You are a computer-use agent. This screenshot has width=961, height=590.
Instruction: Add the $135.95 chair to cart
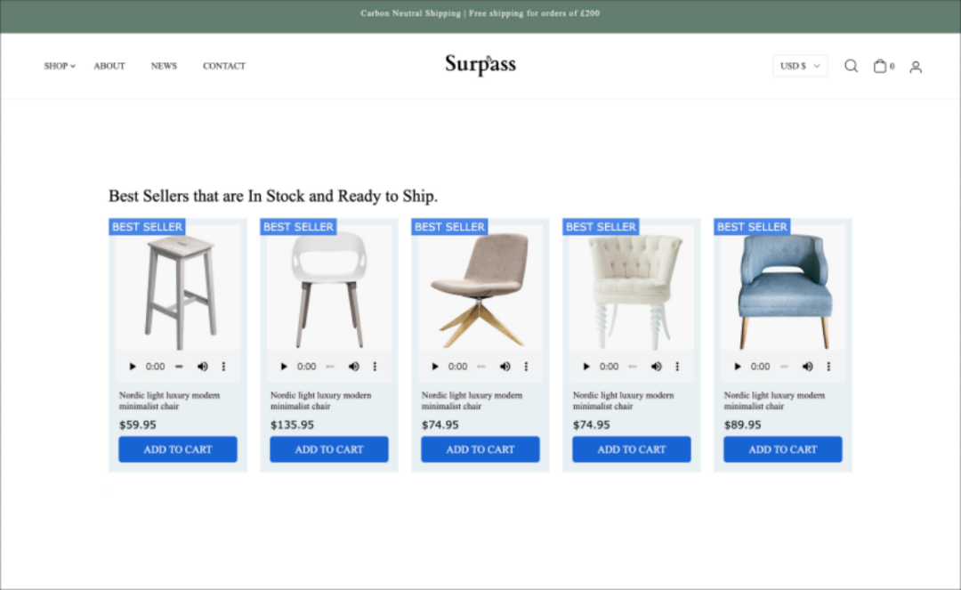[x=329, y=449]
